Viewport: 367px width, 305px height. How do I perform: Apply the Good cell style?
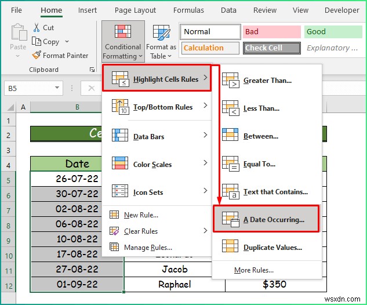tap(333, 31)
